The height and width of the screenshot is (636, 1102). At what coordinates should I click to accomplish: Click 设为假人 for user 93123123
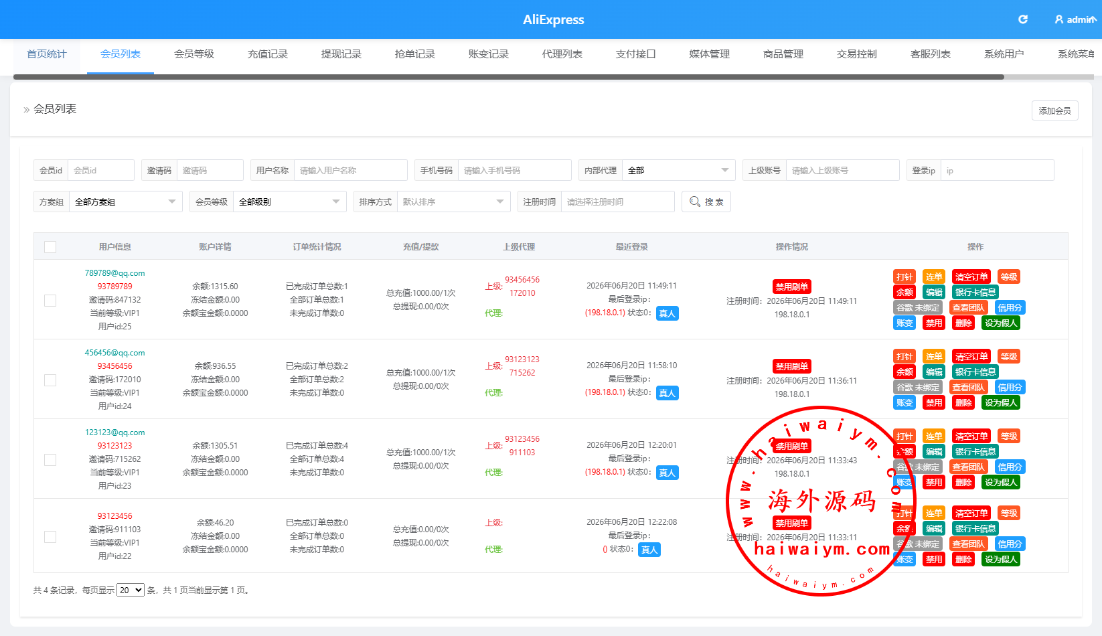1001,483
